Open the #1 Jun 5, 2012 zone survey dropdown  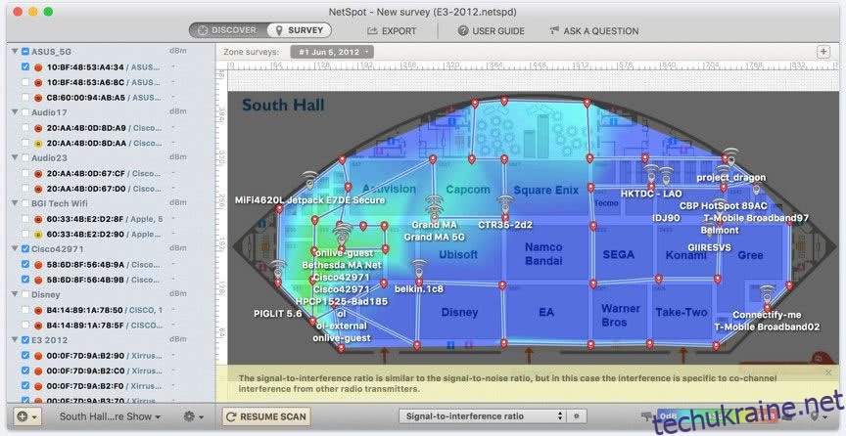pyautogui.click(x=332, y=52)
